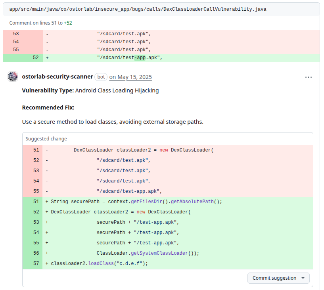
Task: Click the 'bot' label badge
Action: coord(101,77)
